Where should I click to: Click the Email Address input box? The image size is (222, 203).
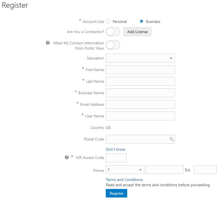(x=140, y=104)
